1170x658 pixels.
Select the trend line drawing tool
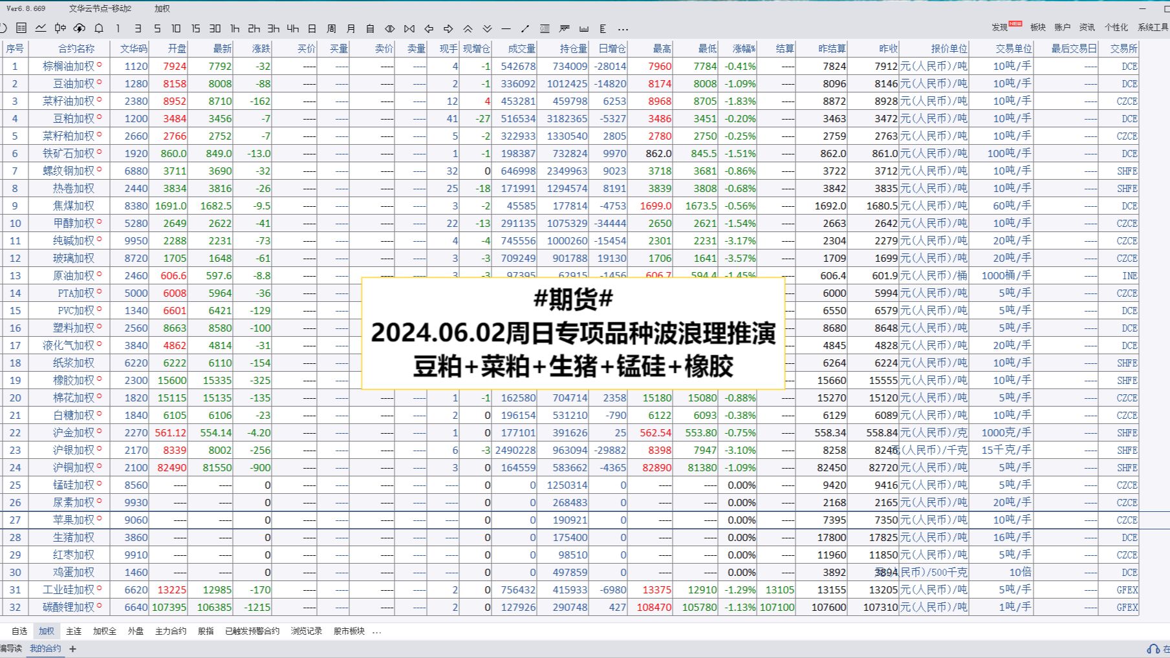tap(525, 28)
